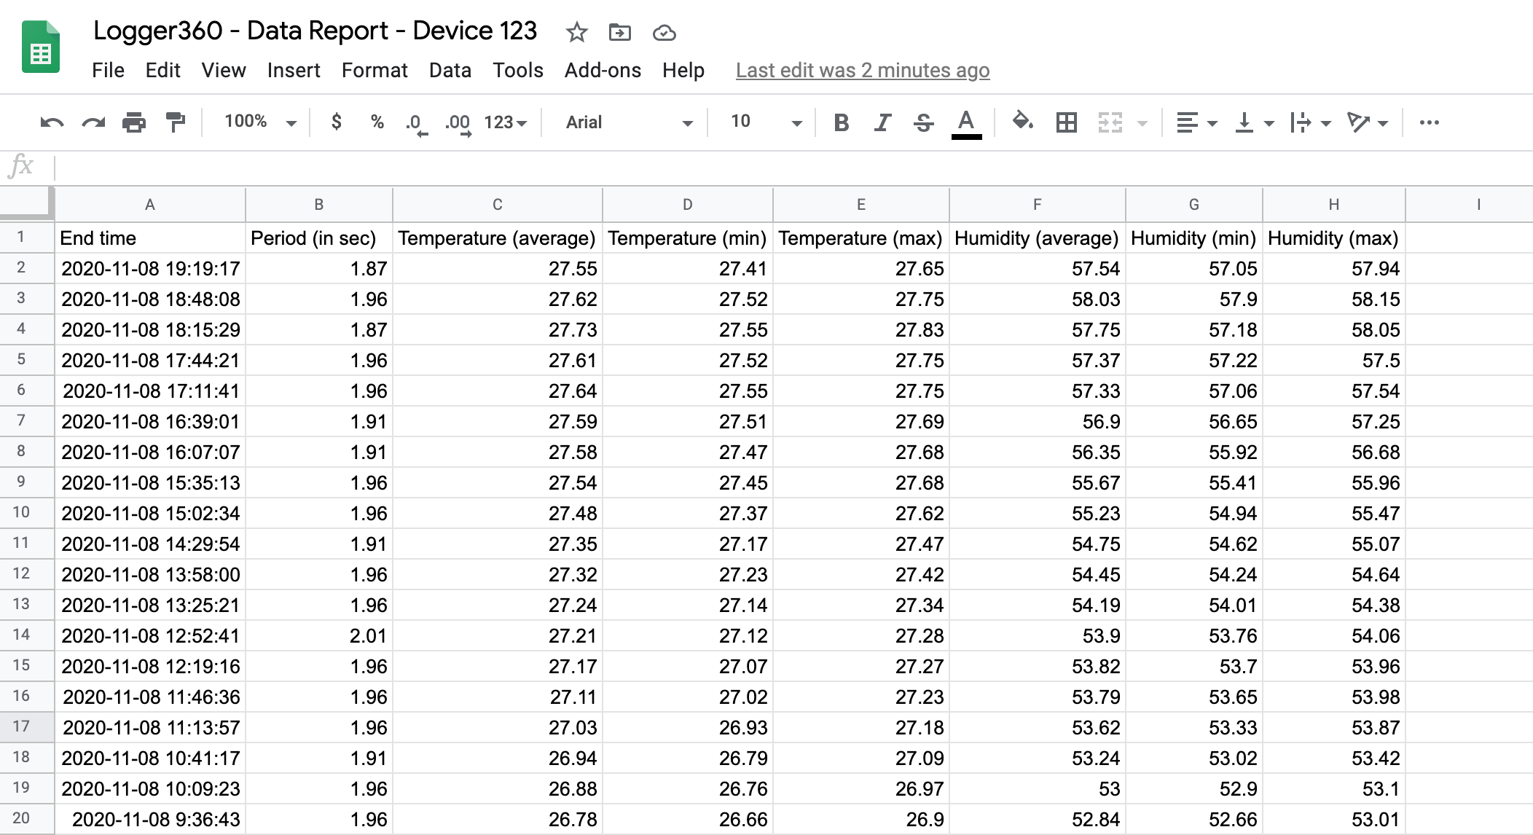Open the text color picker
The width and height of the screenshot is (1533, 835).
[966, 123]
